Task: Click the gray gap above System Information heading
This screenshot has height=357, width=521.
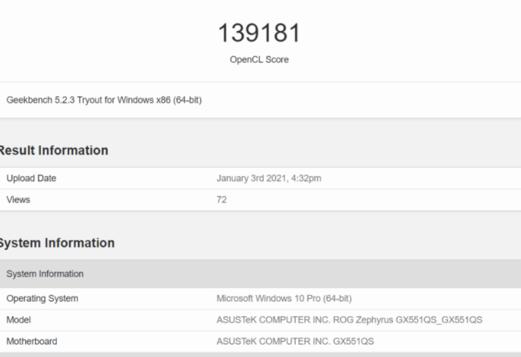Action: pos(260,221)
